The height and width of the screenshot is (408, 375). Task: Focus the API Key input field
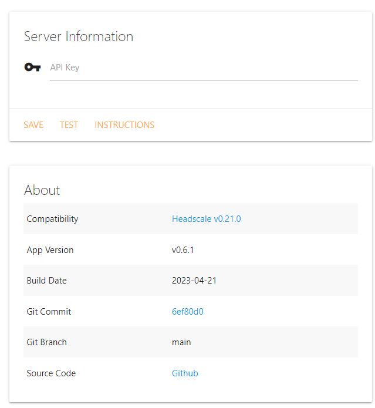(204, 69)
